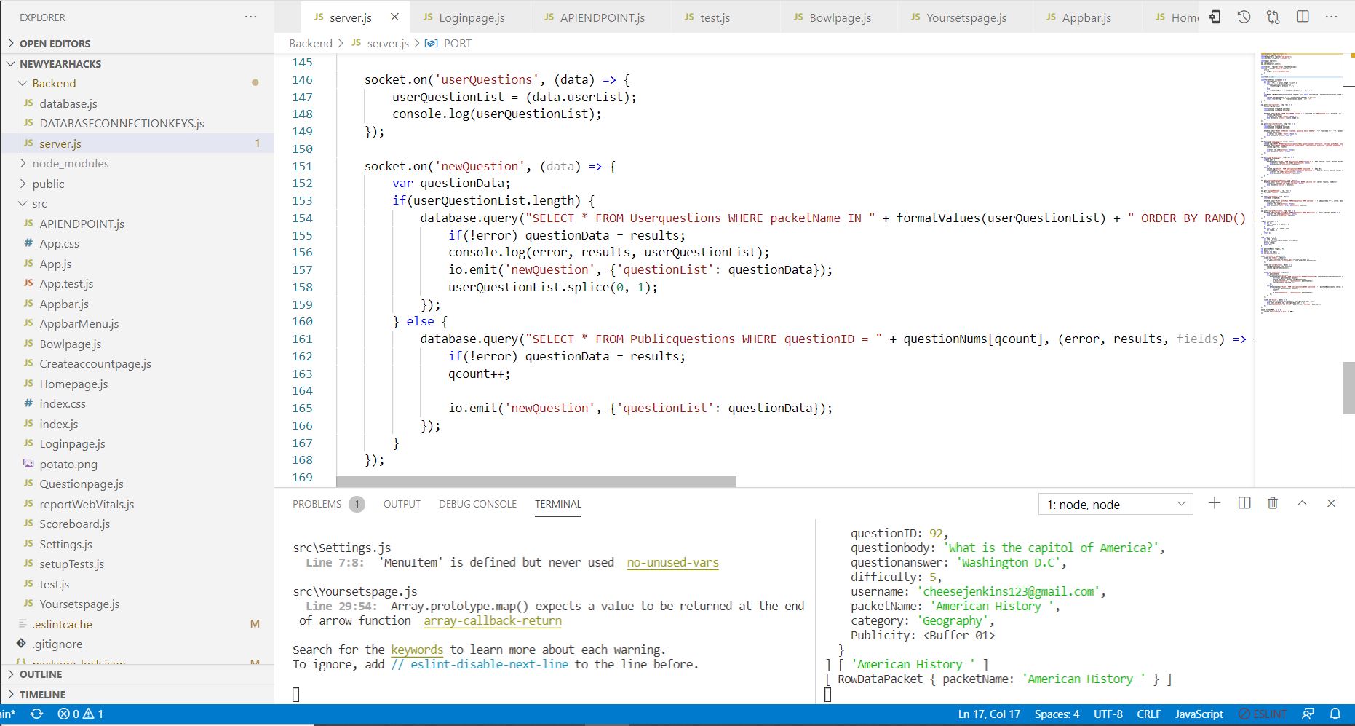Maximize the panel with the up chevron

pos(1302,503)
